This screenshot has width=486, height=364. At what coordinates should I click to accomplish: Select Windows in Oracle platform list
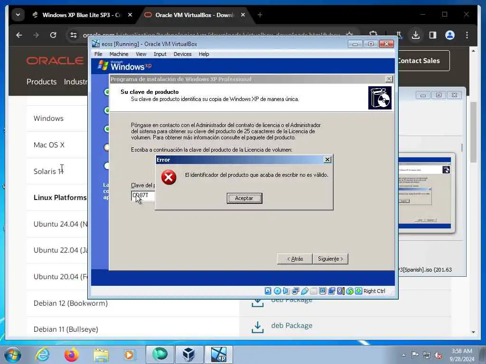coord(48,118)
